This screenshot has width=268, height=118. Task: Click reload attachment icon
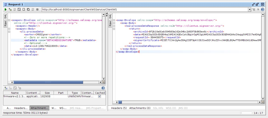tap(15, 88)
